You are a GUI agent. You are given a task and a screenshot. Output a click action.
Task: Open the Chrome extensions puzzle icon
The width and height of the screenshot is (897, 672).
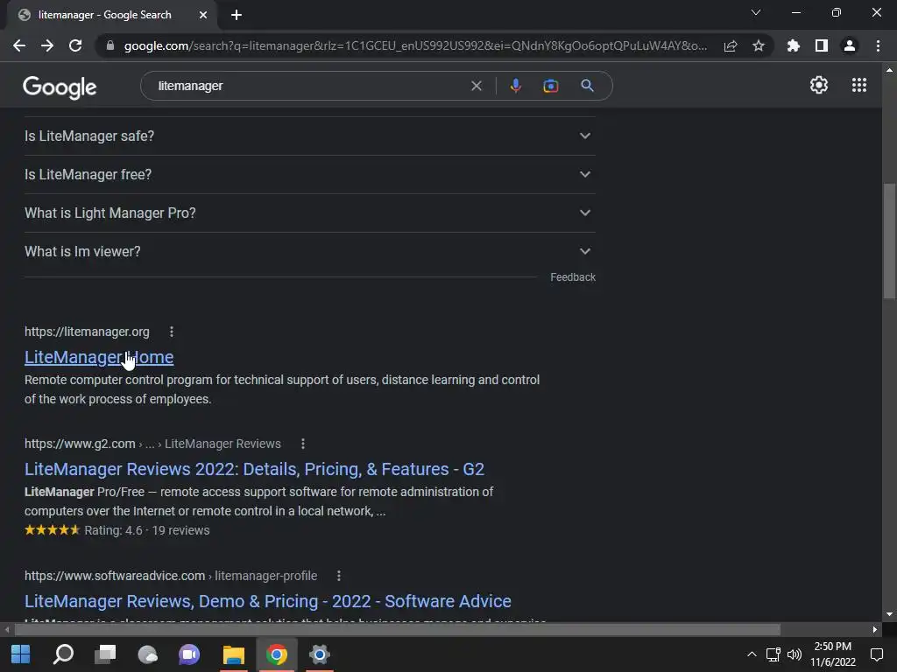click(794, 45)
